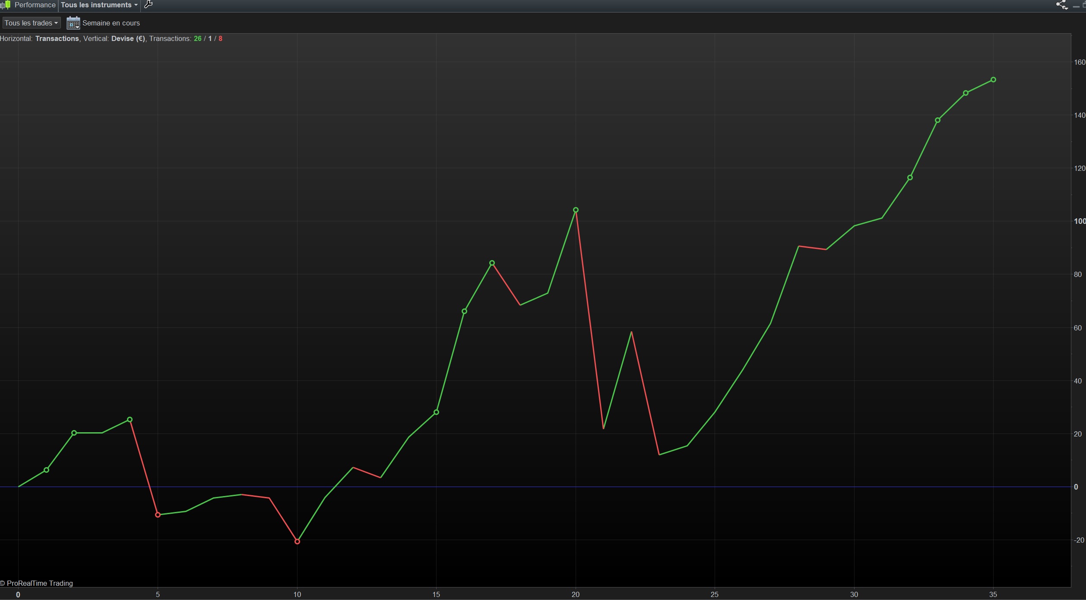This screenshot has width=1086, height=600.
Task: Click the Vertical Devise (€) label
Action: [x=128, y=39]
